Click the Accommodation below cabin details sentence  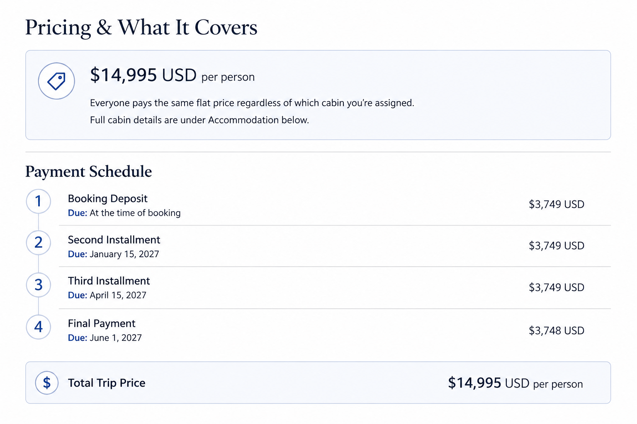[199, 120]
